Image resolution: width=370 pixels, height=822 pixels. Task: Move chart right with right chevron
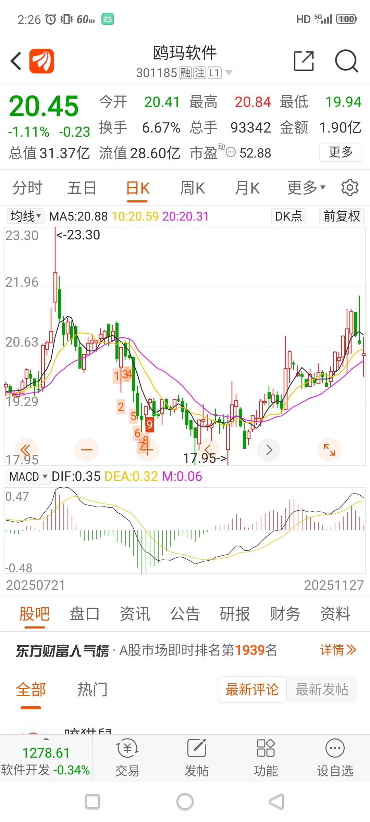269,450
